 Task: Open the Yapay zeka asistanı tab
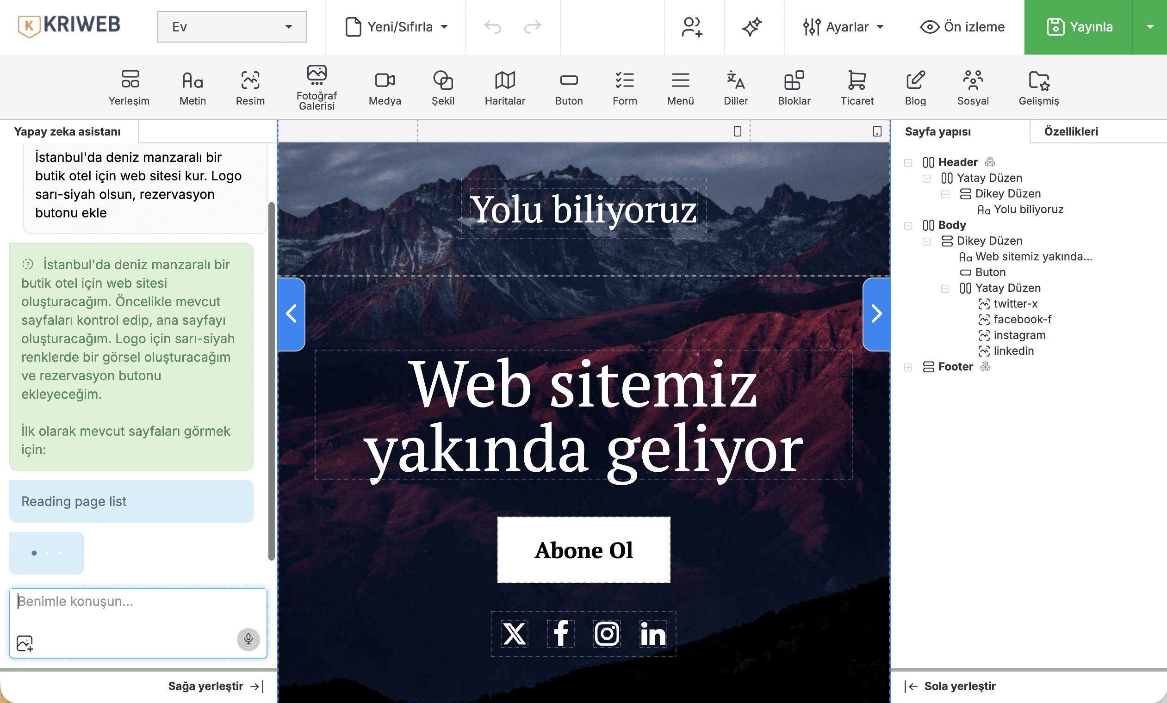tap(68, 132)
